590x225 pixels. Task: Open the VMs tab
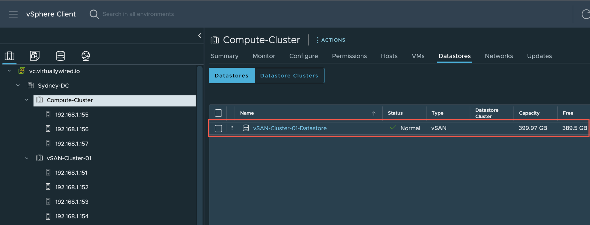418,56
